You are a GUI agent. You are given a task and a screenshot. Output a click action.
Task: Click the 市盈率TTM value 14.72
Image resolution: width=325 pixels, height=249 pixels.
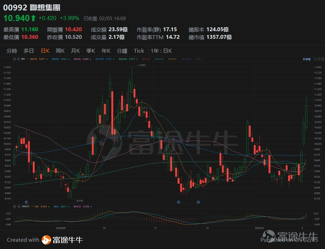coord(173,37)
